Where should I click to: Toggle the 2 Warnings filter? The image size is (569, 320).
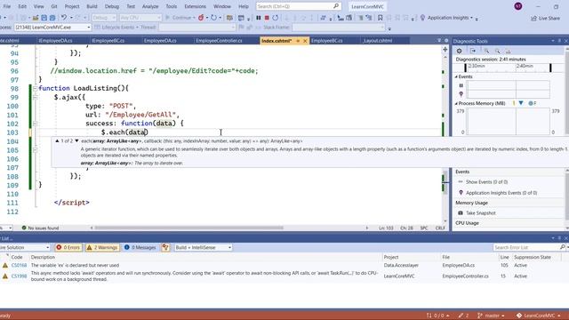tap(102, 247)
